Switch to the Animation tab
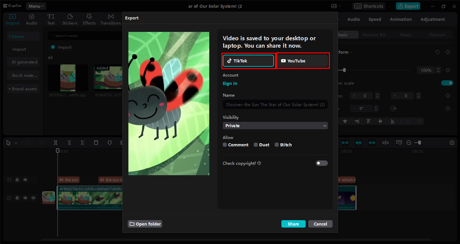 click(x=401, y=19)
